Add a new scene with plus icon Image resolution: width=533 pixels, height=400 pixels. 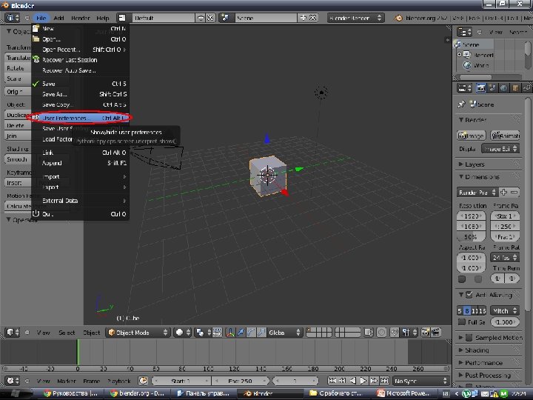(x=303, y=18)
